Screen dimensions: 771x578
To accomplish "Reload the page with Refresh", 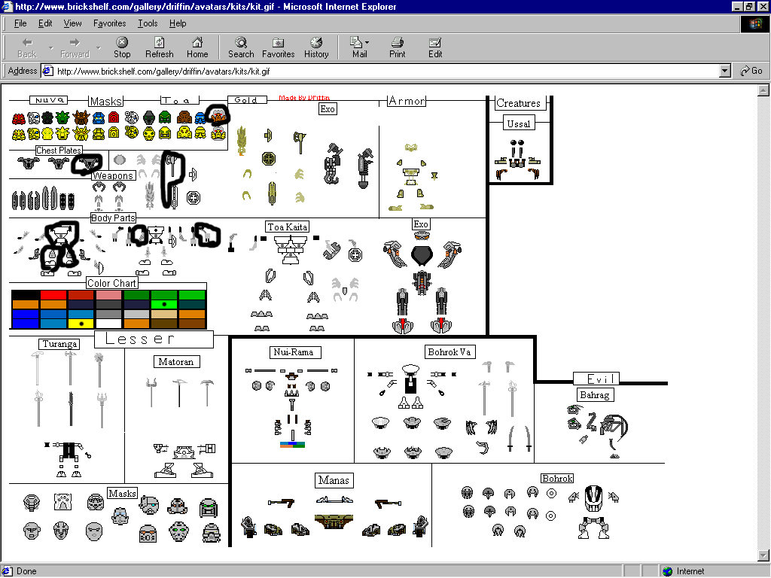I will point(160,47).
